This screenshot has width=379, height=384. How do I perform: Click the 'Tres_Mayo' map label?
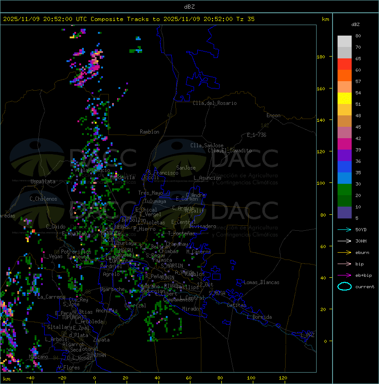[150, 193]
